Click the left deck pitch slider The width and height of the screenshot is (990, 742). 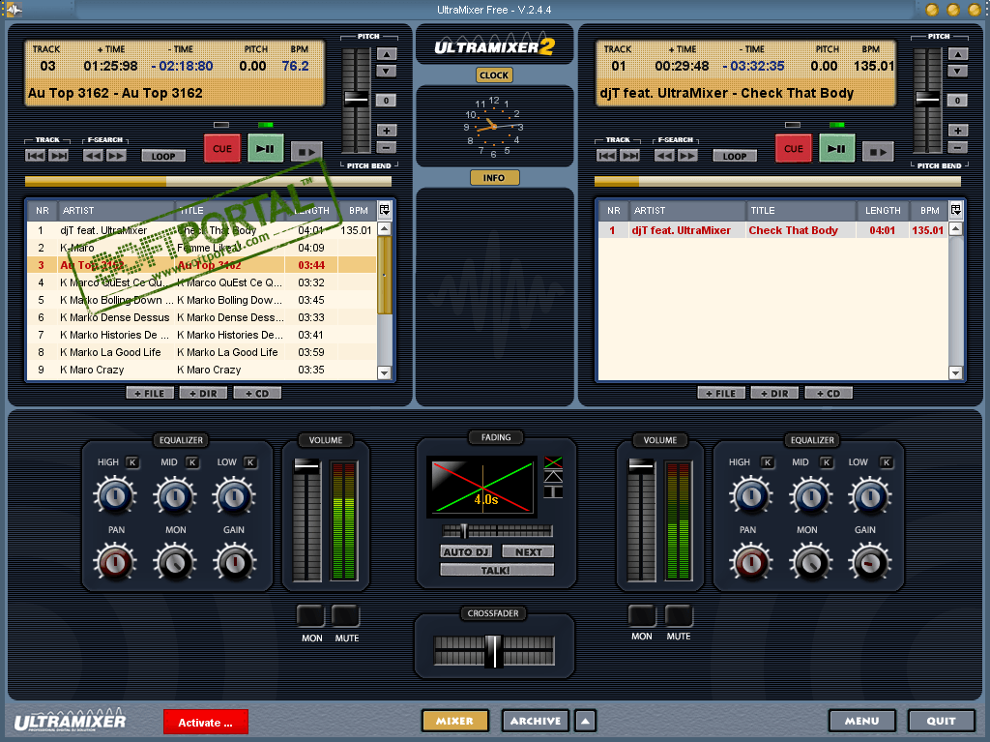(x=356, y=99)
